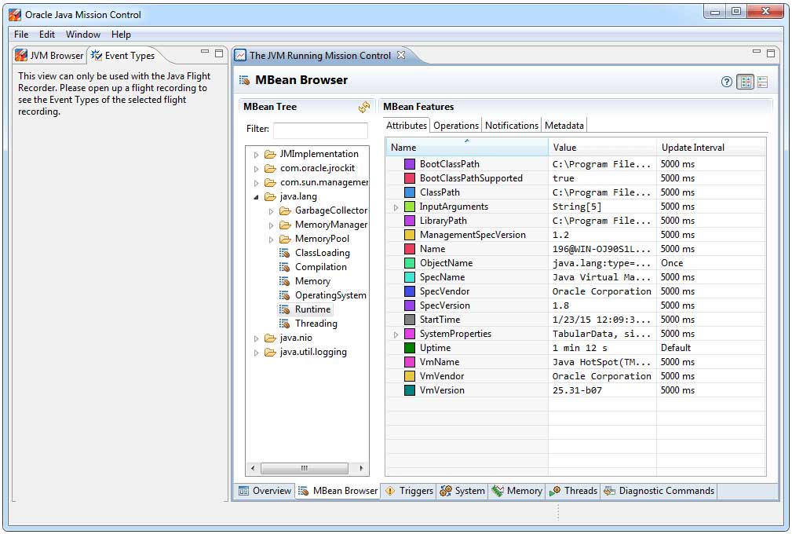Click the GarbageCollector folder icon
The height and width of the screenshot is (534, 792).
[x=286, y=210]
